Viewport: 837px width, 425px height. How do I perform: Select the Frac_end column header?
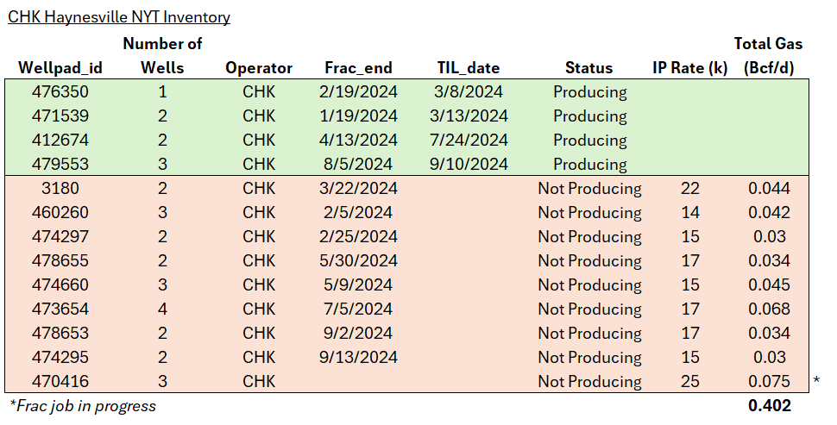pos(358,68)
